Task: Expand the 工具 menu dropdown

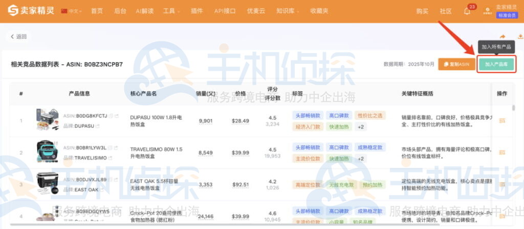Action: click(x=171, y=11)
